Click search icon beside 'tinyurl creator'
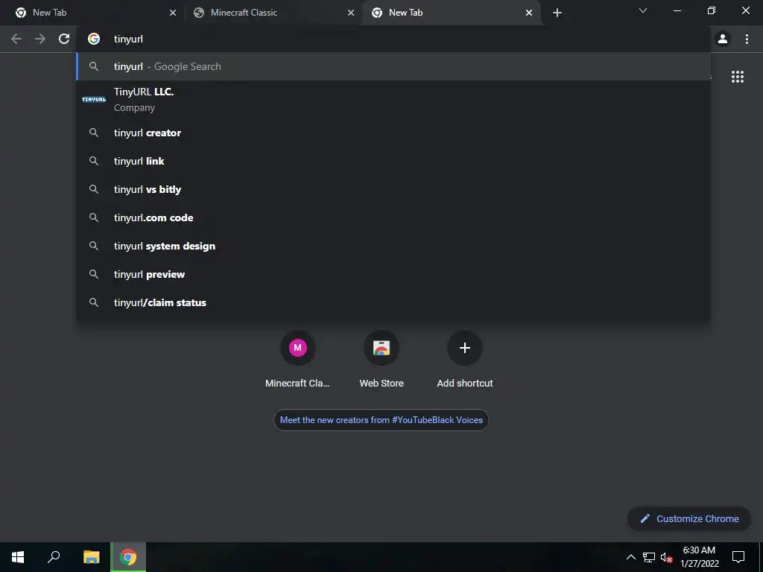 [x=94, y=133]
